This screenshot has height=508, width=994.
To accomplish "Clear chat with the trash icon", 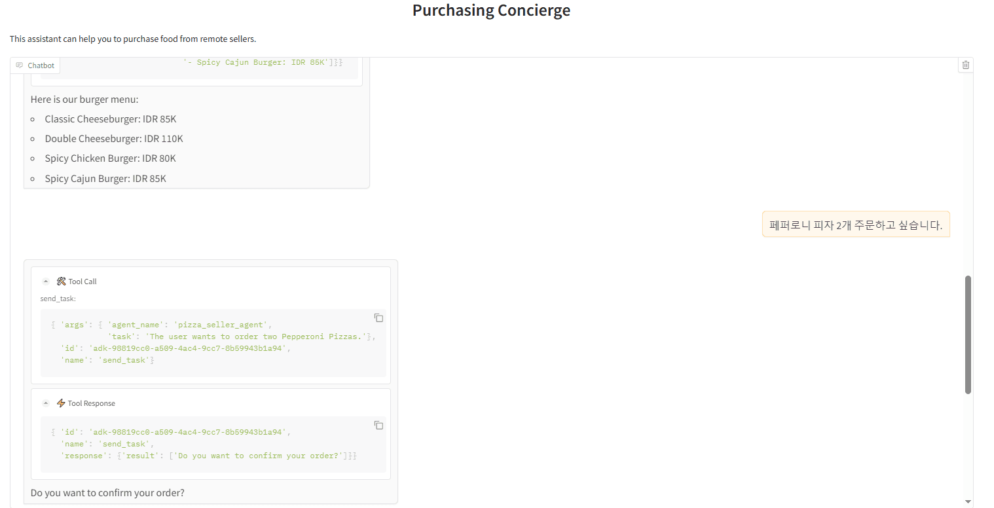I will [x=966, y=65].
